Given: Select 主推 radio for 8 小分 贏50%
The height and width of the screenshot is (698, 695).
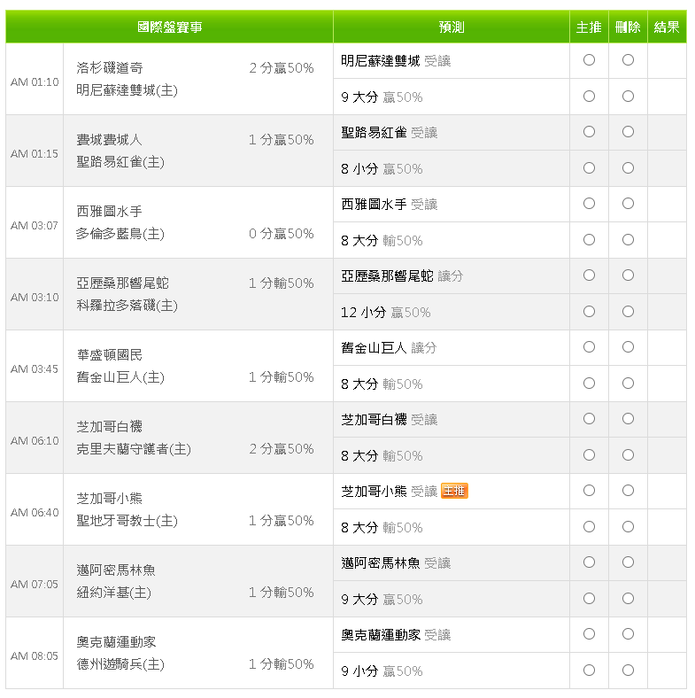Looking at the screenshot, I should pos(589,167).
